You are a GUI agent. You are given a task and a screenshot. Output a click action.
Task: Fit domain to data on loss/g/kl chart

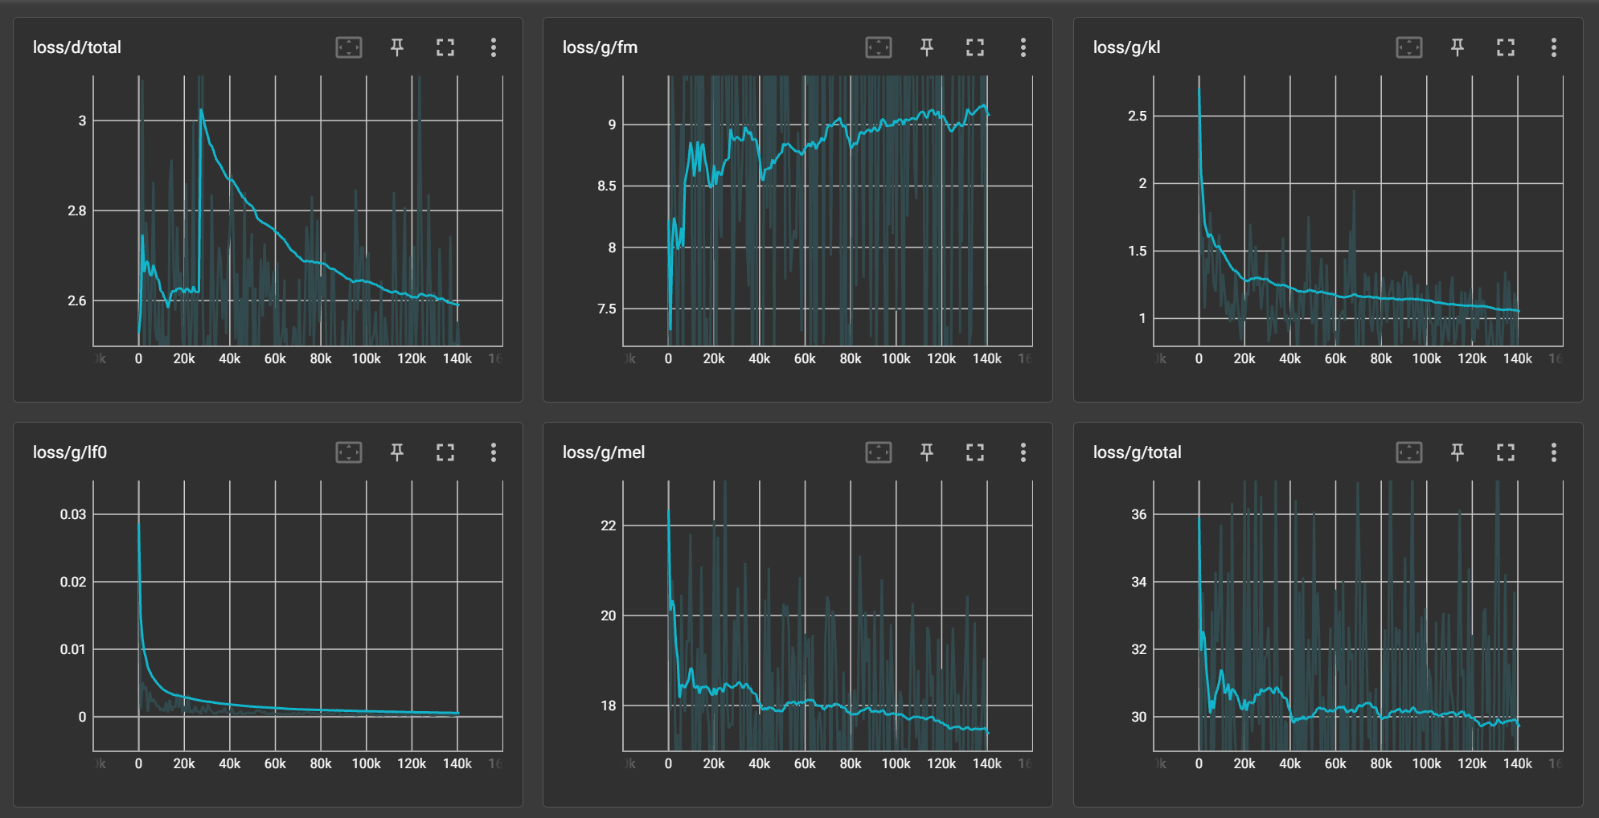point(1409,47)
